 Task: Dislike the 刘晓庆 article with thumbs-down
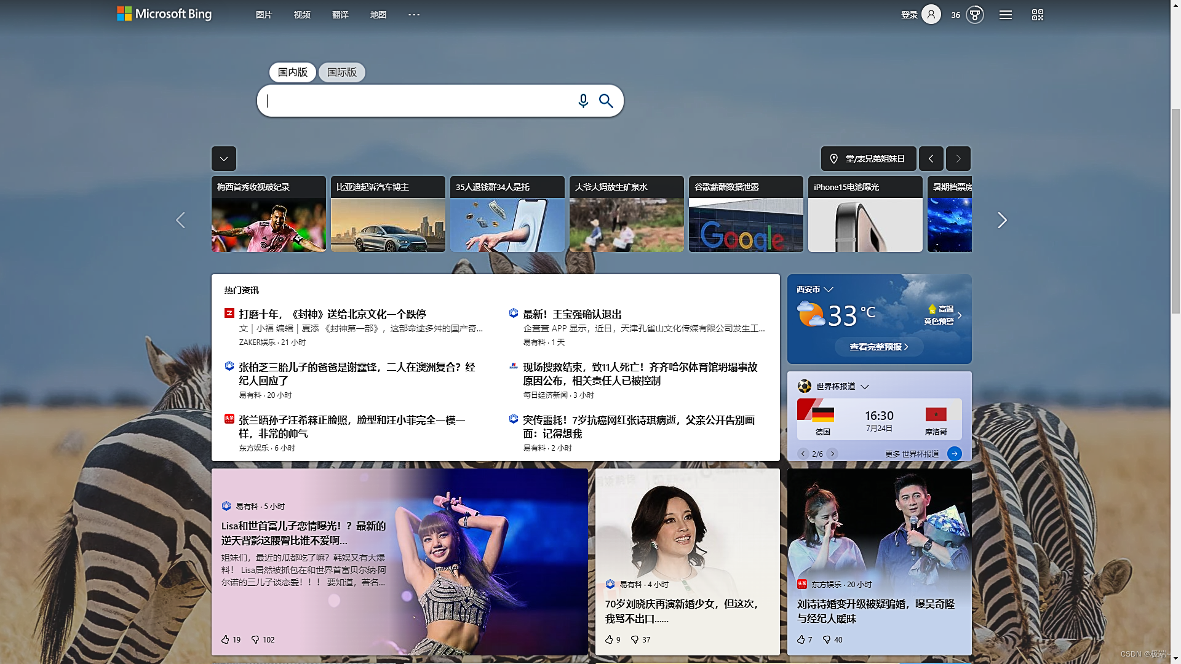click(635, 639)
